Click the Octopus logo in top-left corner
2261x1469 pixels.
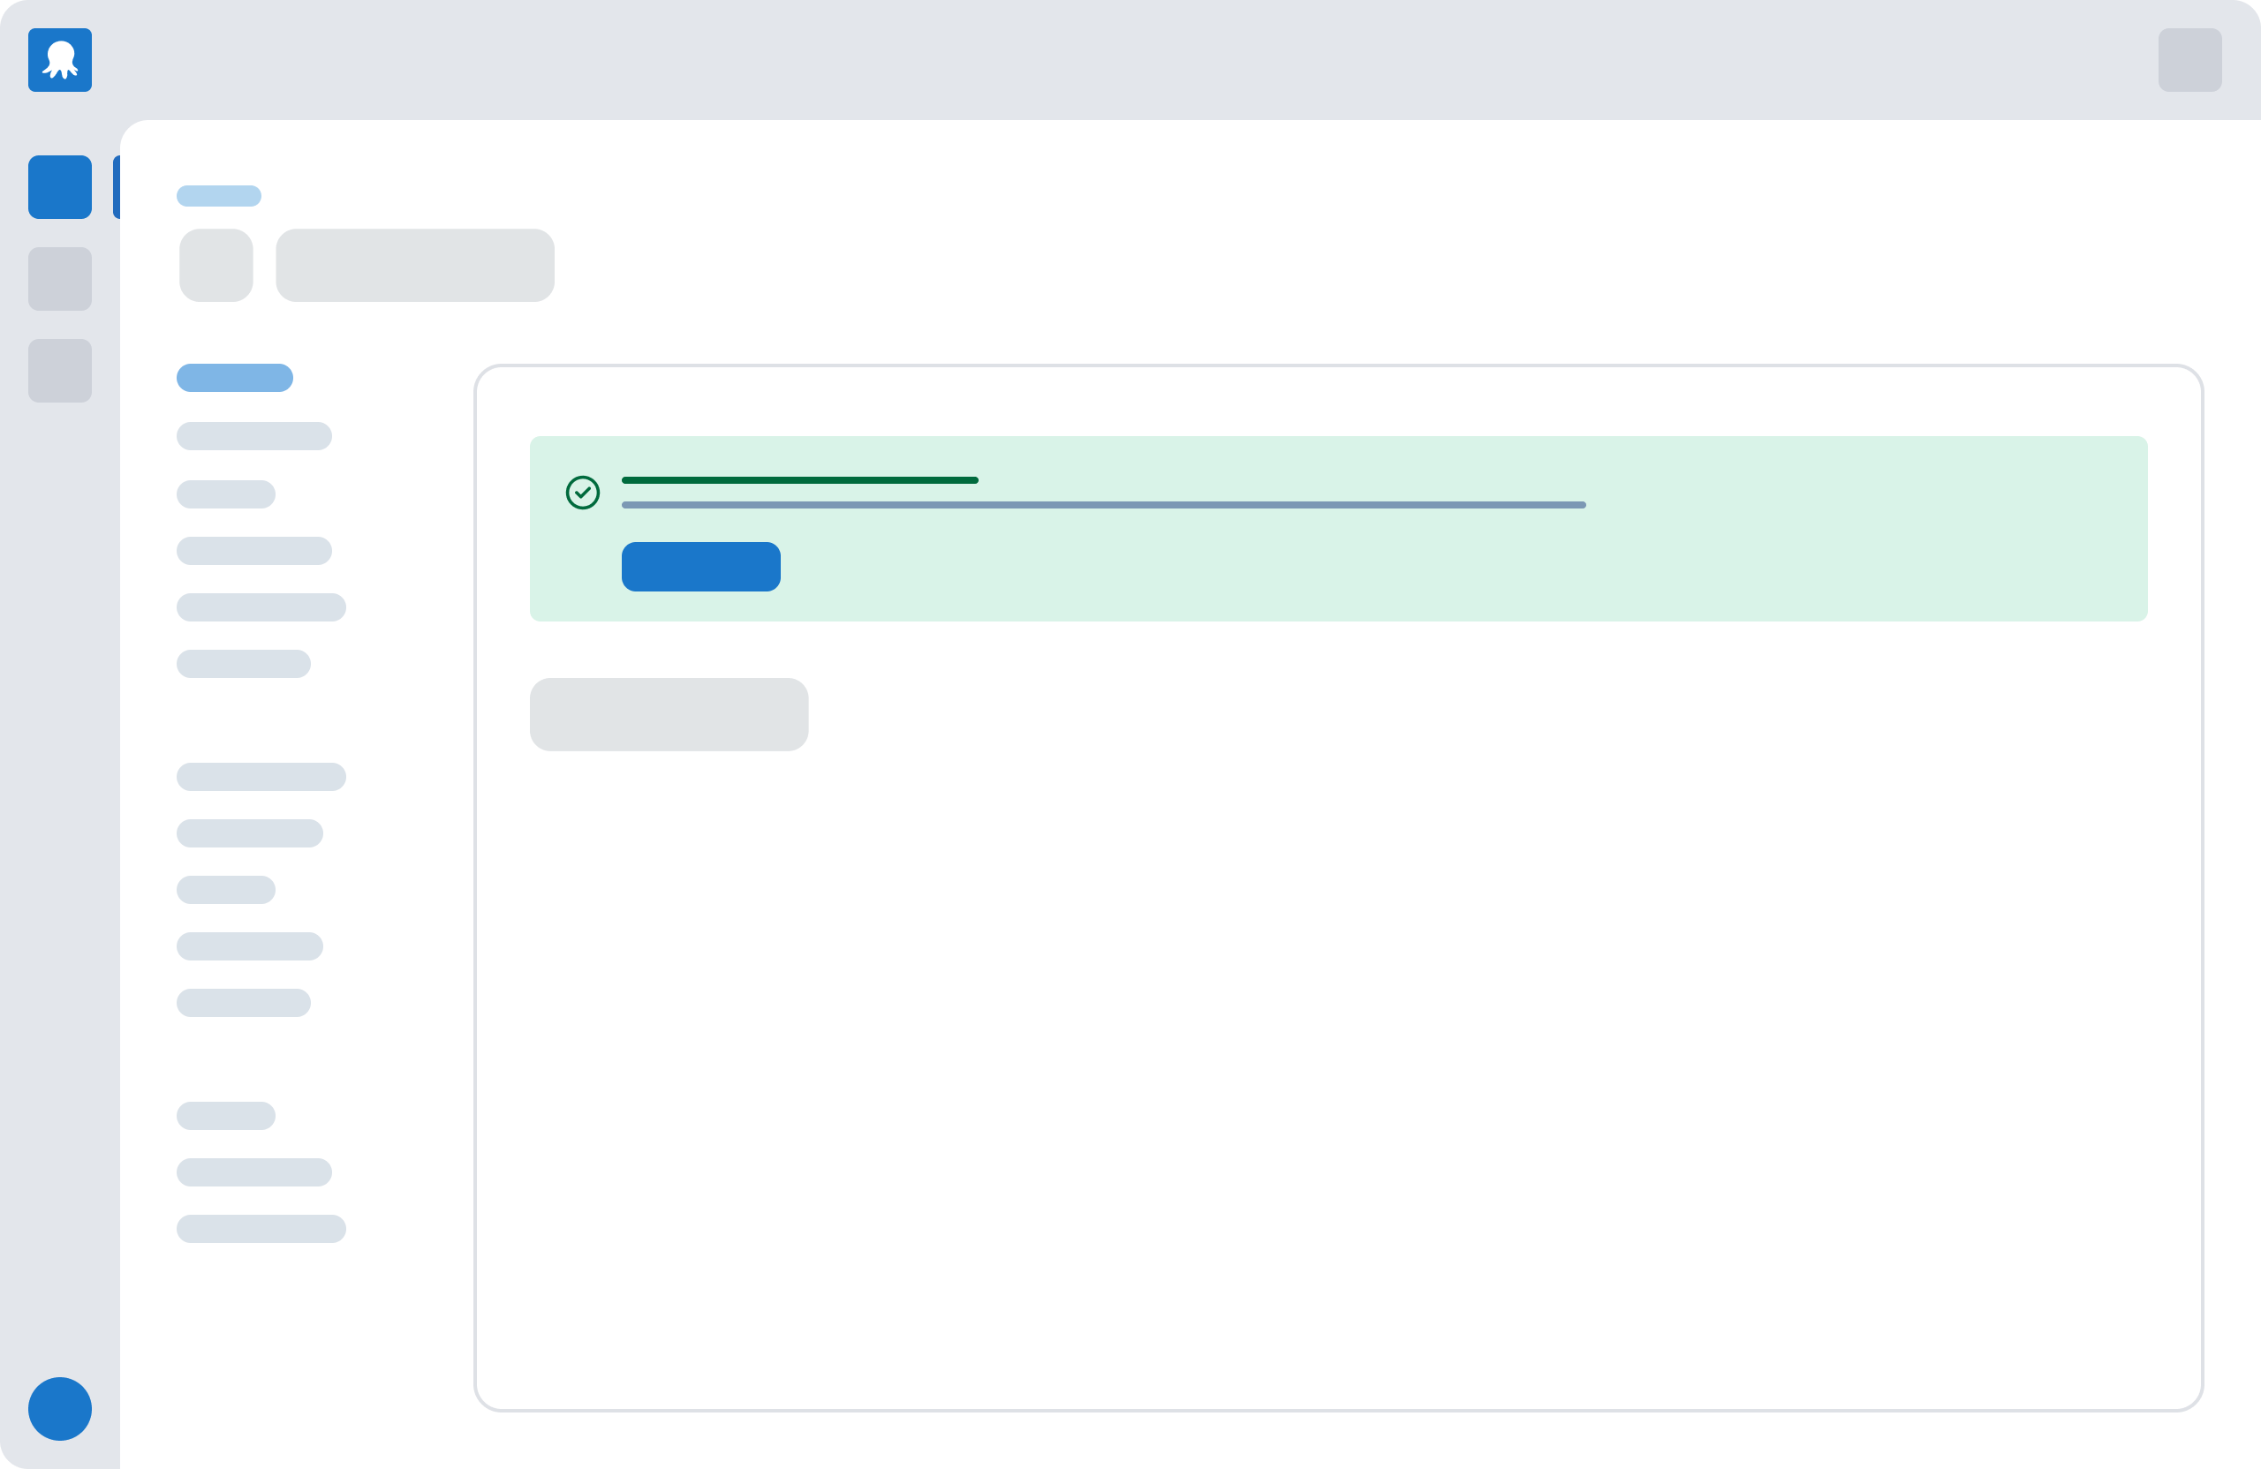60,60
